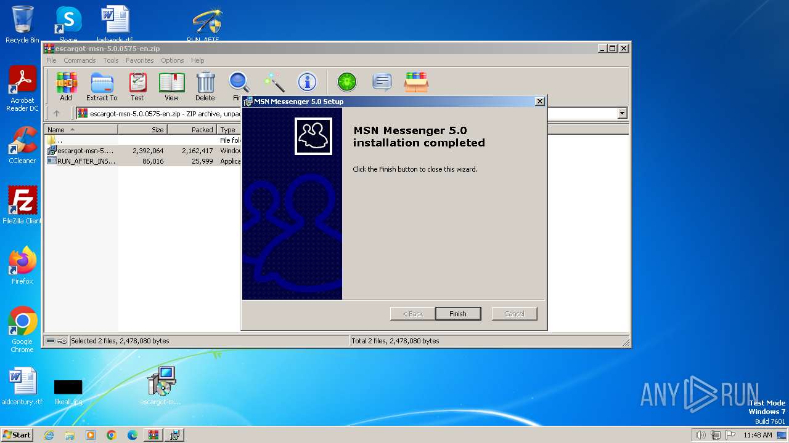Open the Favorites menu
The width and height of the screenshot is (789, 443).
click(140, 60)
